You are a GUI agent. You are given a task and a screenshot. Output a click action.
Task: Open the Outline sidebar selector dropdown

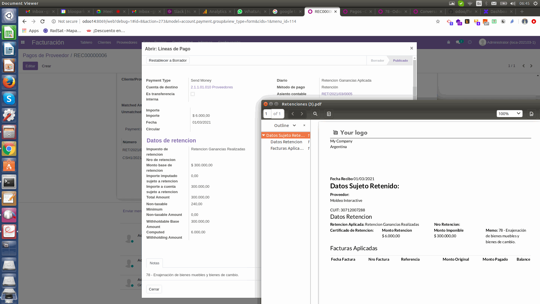285,125
